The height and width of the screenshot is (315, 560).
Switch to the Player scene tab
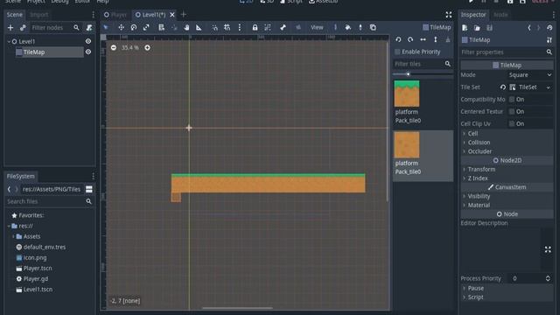pos(115,15)
